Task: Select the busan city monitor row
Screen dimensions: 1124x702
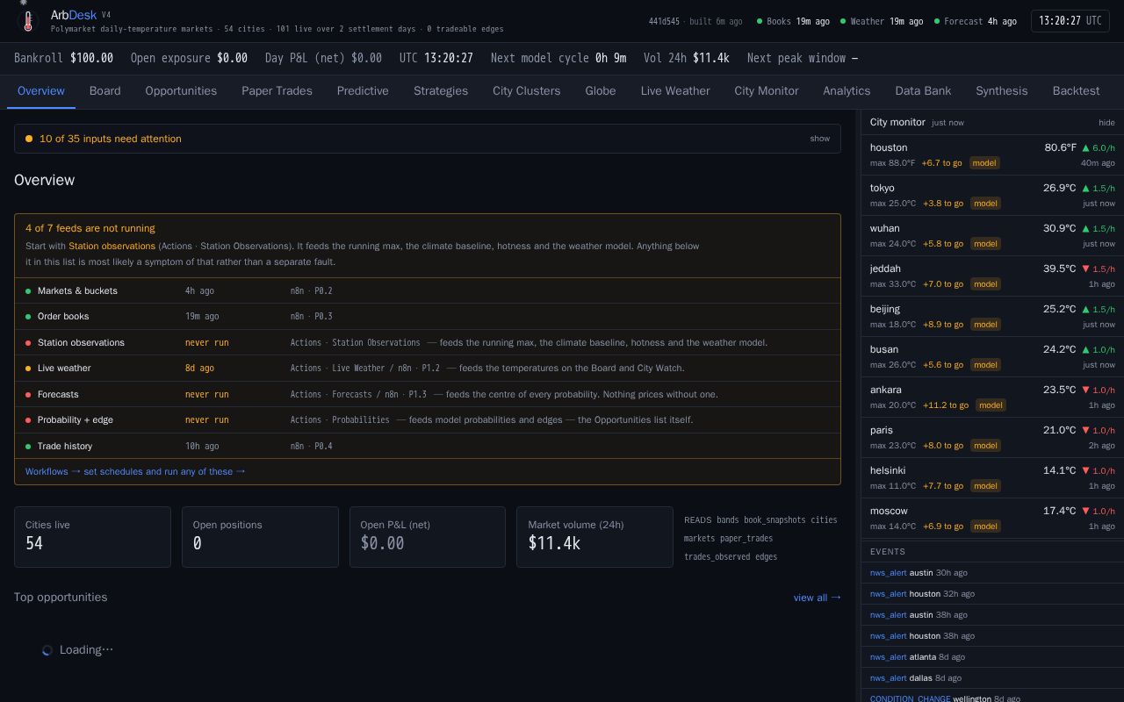Action: click(x=992, y=357)
